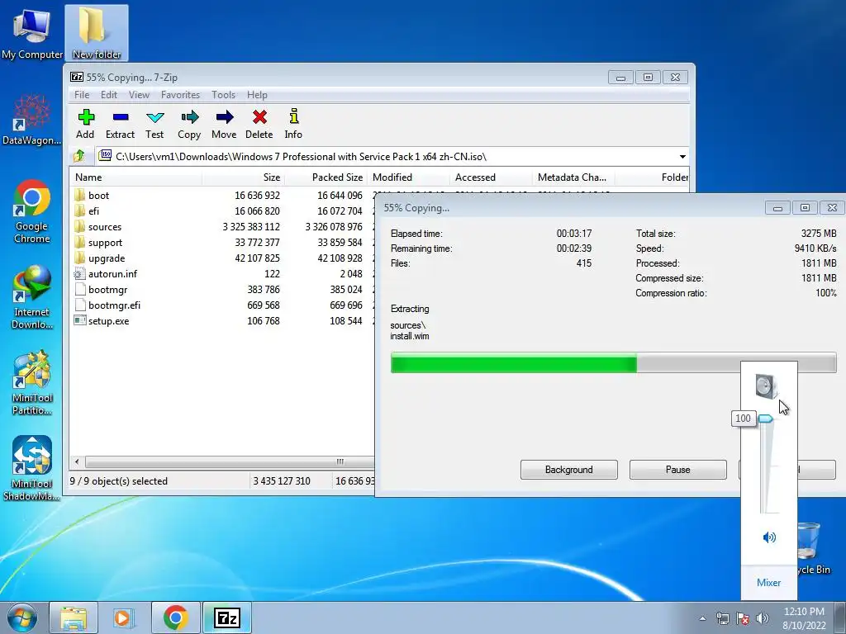
Task: Open DataWagon desktop shortcut
Action: pyautogui.click(x=32, y=120)
